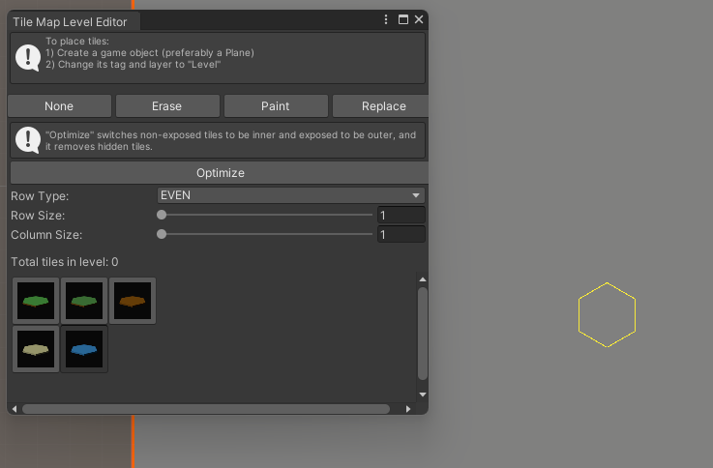This screenshot has width=713, height=468.
Task: Close the Tile Map Level Editor window
Action: click(419, 19)
